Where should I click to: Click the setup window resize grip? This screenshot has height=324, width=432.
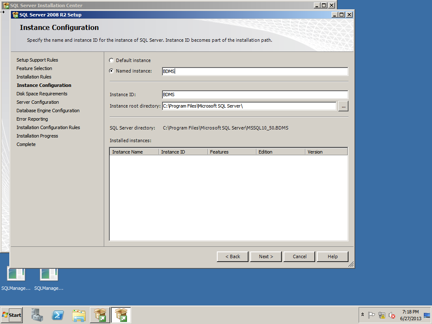351,265
